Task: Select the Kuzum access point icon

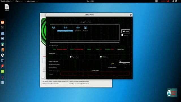Action: pos(85,28)
